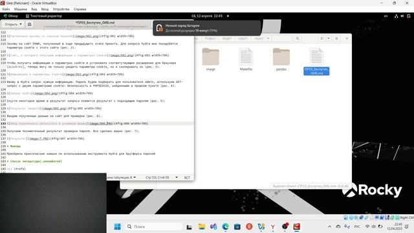Click ПР03_Беспутин_ОИБ.md title in editor header
The height and width of the screenshot is (233, 414).
[x=95, y=23]
